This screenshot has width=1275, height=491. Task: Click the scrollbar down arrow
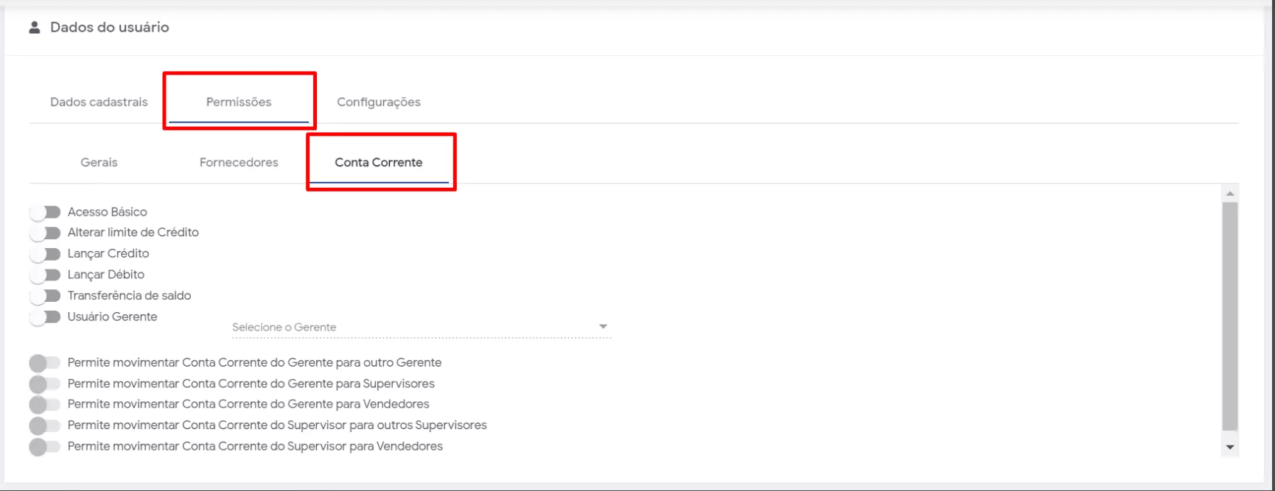1229,448
